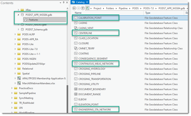Click the CLASS_LOCATION feature class icon
The image size is (191, 116).
pos(76,38)
